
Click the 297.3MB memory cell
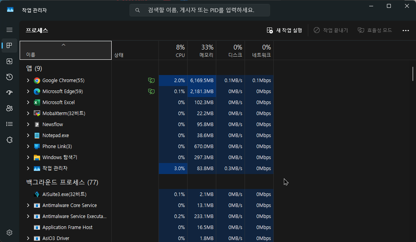[202, 158]
